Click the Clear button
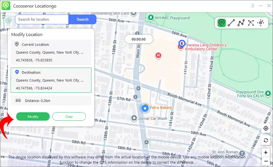 [69, 116]
